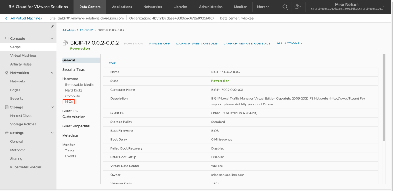Expand the ALL ACTIONS dropdown
393x191 pixels.
(289, 43)
